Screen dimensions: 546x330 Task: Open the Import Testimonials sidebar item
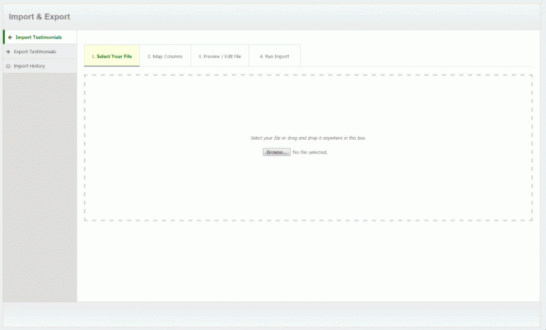coord(38,37)
